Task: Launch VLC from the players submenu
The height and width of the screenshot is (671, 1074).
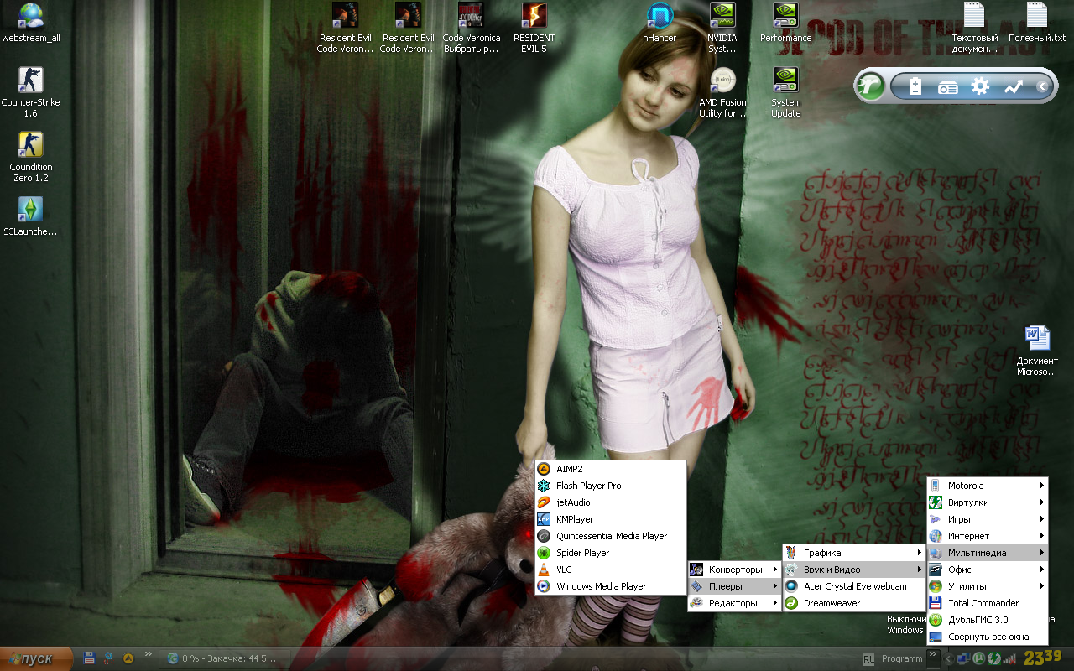Action: pos(611,570)
